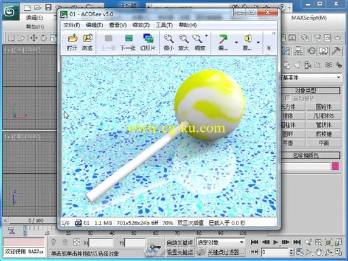
Task: Click the magenta object color swatch
Action: point(335,166)
